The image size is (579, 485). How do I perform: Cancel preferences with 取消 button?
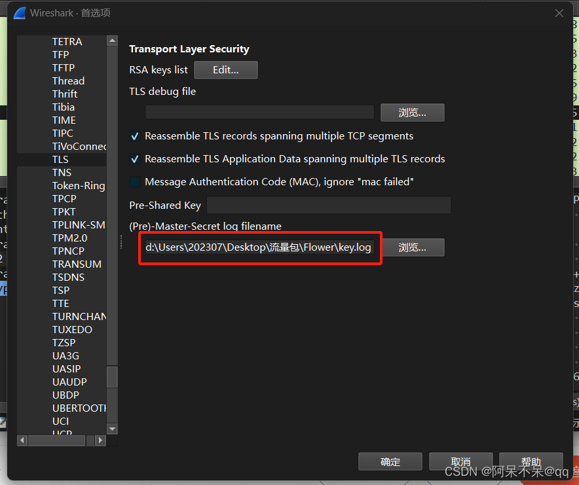click(x=461, y=461)
